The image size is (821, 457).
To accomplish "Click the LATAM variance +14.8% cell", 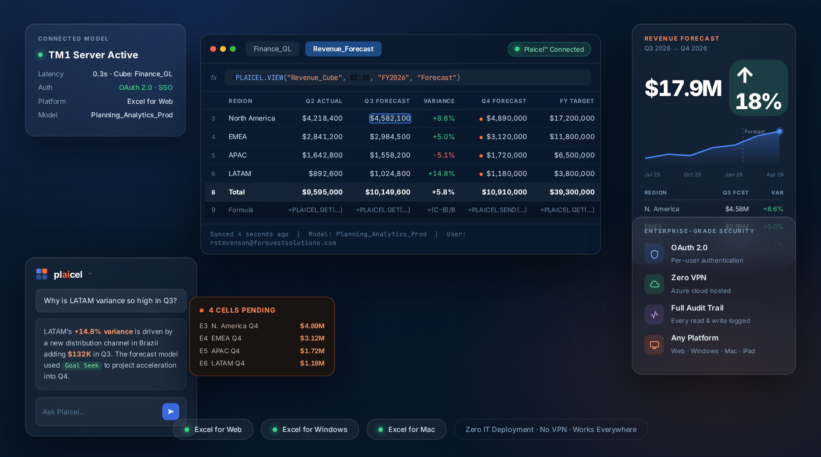I will tap(441, 174).
